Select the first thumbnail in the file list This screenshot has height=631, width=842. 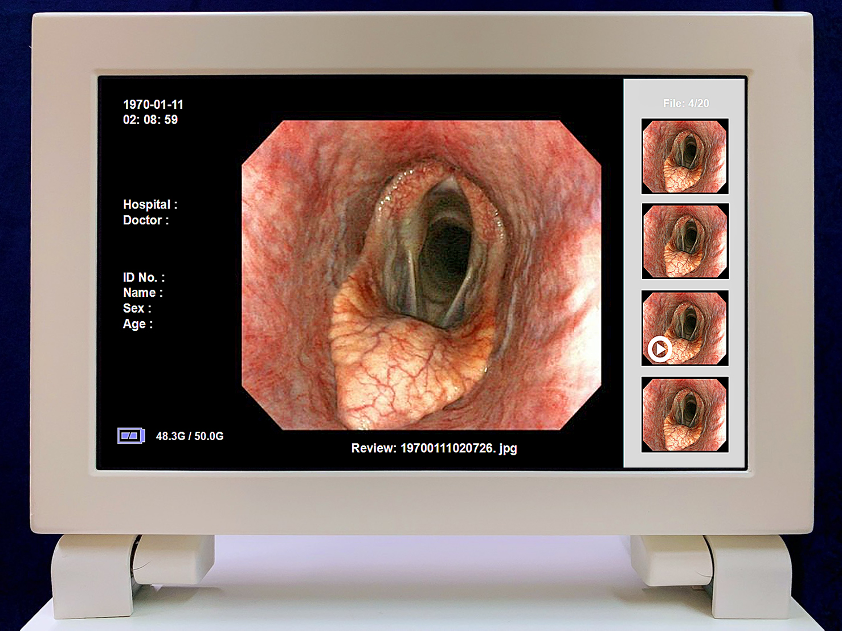pos(685,156)
